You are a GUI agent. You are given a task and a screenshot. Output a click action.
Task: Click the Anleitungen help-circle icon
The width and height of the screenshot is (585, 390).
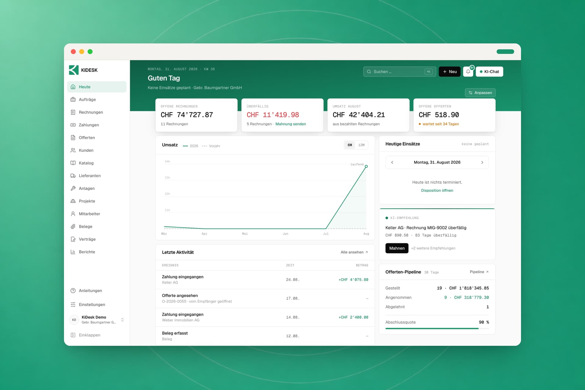73,291
